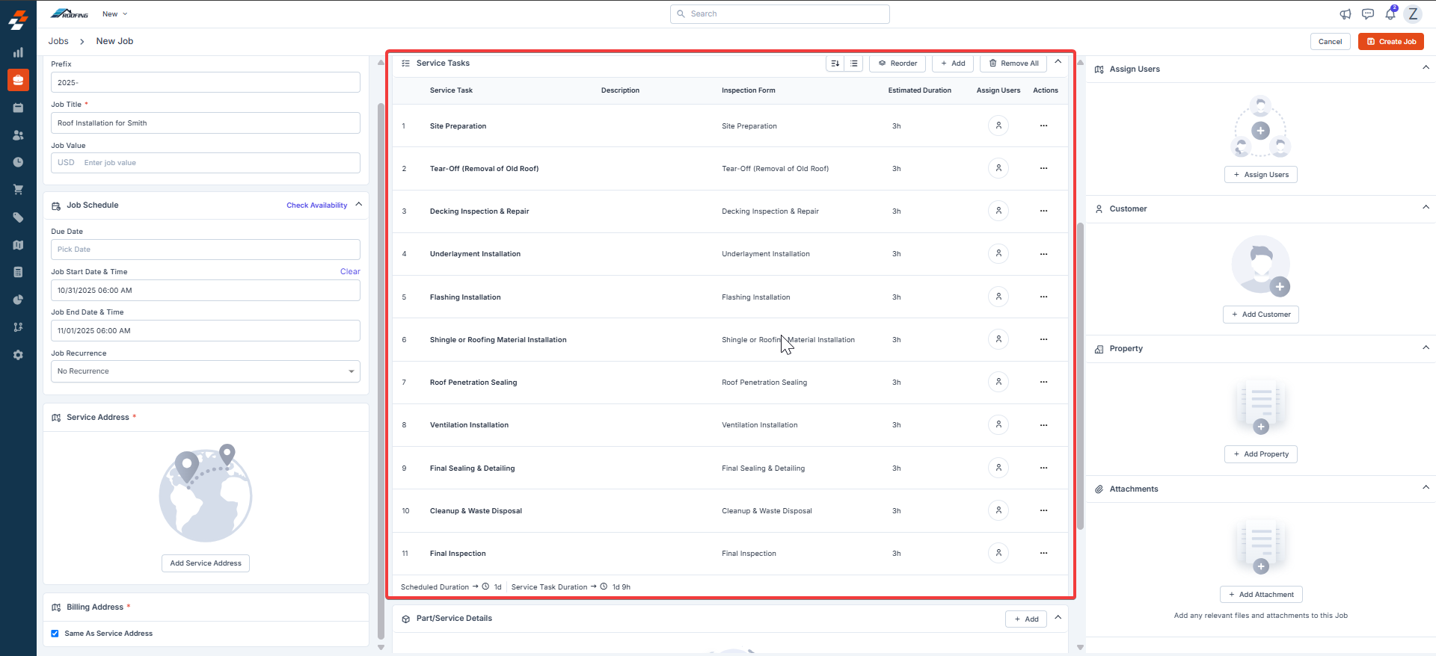Collapse the Job Schedule section
This screenshot has width=1436, height=656.
(x=359, y=204)
